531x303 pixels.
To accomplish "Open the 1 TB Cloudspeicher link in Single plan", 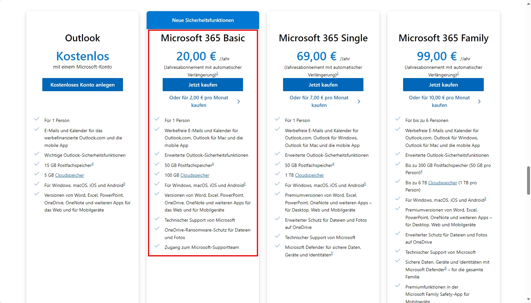I will [309, 175].
